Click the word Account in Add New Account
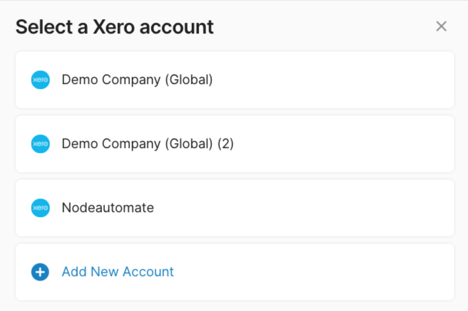The height and width of the screenshot is (311, 468). point(148,272)
